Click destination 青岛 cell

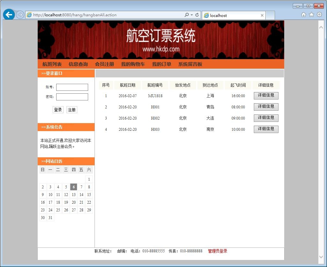click(210, 107)
